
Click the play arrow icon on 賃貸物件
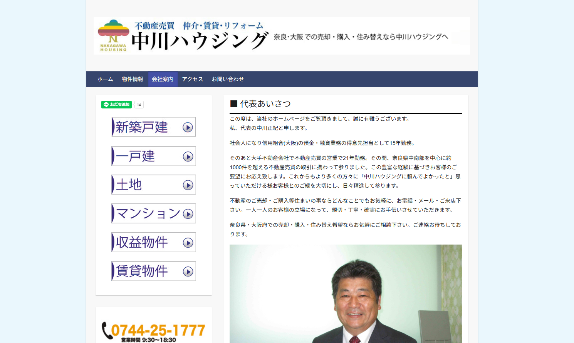click(188, 271)
